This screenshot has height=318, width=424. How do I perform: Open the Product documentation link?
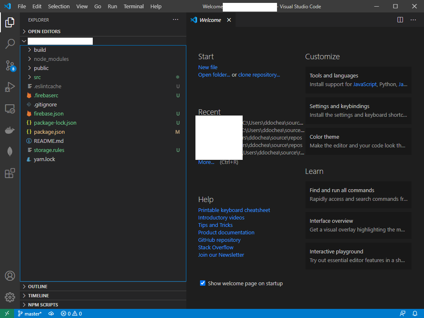[226, 232]
